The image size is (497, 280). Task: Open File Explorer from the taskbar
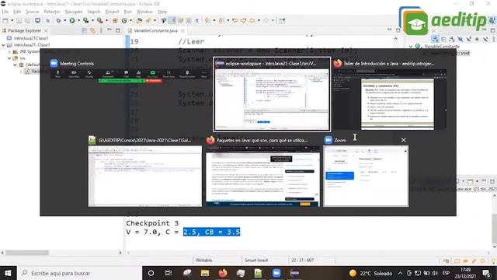click(205, 273)
